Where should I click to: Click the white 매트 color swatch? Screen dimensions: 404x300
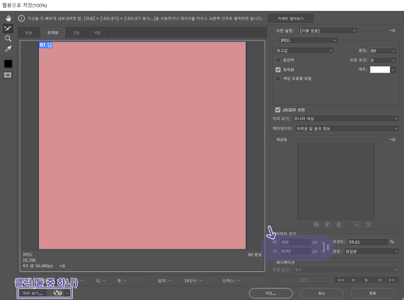click(x=380, y=70)
